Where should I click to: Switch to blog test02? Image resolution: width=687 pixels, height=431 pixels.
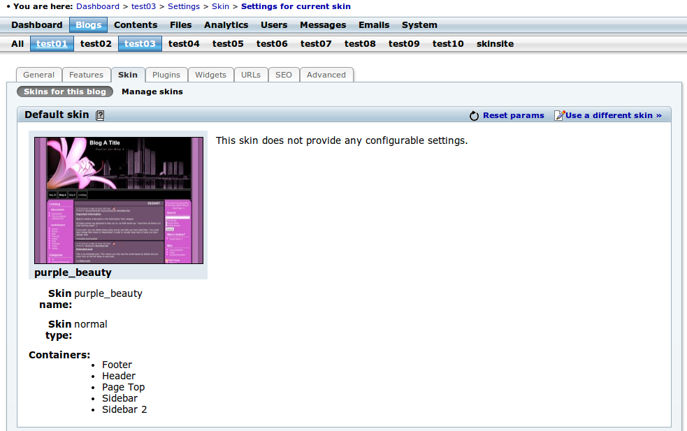pyautogui.click(x=96, y=44)
